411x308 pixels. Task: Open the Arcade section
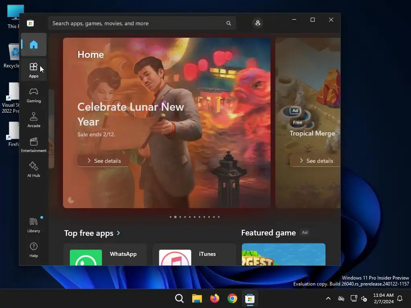pyautogui.click(x=34, y=120)
